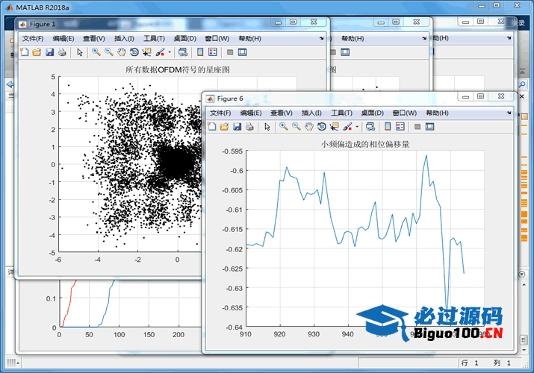Click the Zoom Out magnifier in Figure 6
Image resolution: width=534 pixels, height=373 pixels.
pyautogui.click(x=296, y=127)
